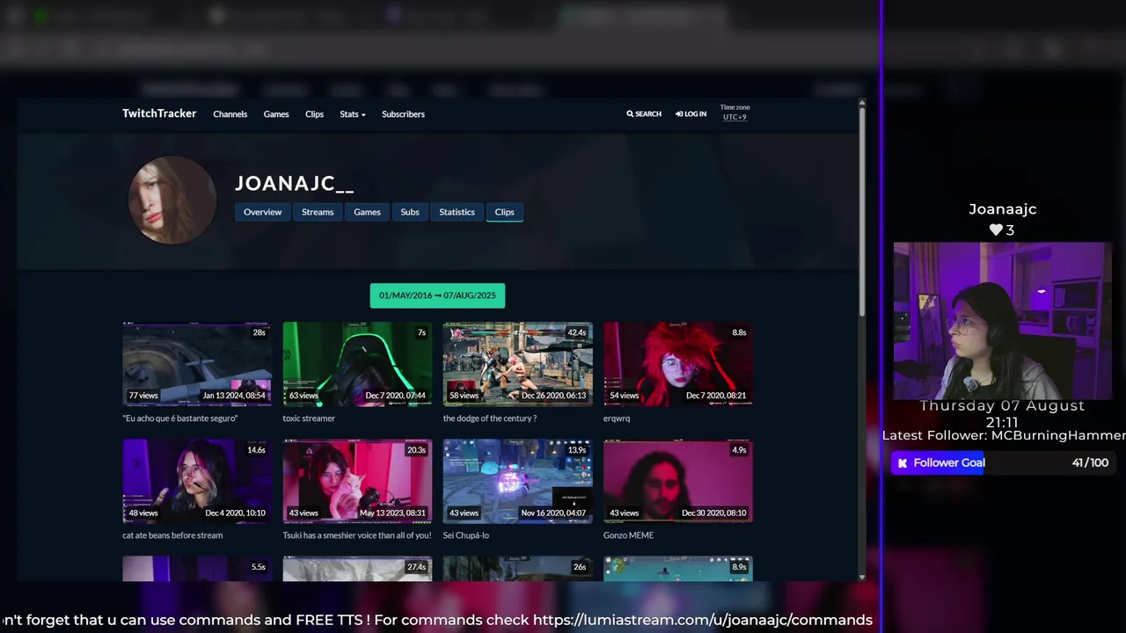Open the "erqwrq" clip thumbnail
1126x633 pixels.
point(678,364)
